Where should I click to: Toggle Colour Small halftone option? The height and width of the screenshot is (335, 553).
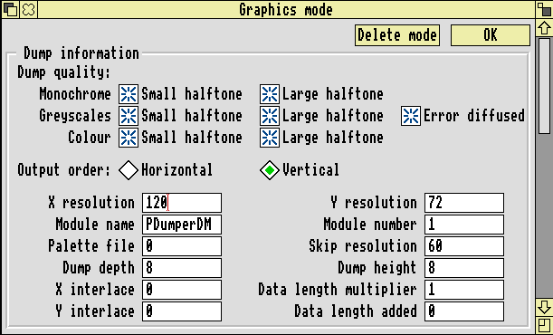129,138
